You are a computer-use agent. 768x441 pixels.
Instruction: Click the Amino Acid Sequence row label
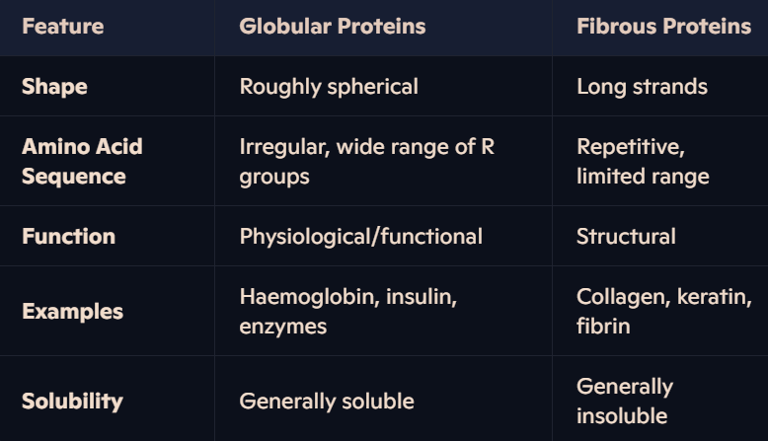(x=82, y=162)
